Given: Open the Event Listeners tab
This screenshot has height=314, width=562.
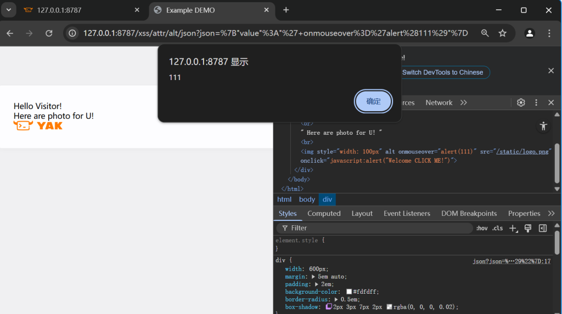Looking at the screenshot, I should coord(407,213).
